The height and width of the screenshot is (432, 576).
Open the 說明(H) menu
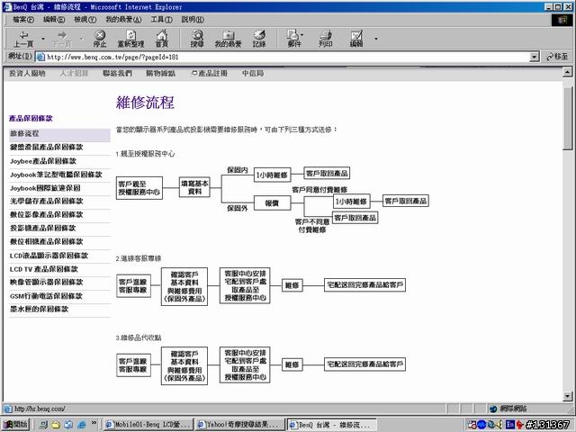tap(193, 20)
